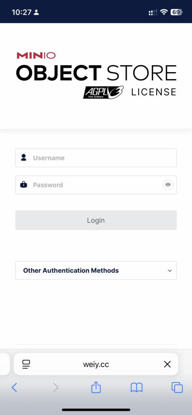Focus the Username input field

tap(96, 158)
